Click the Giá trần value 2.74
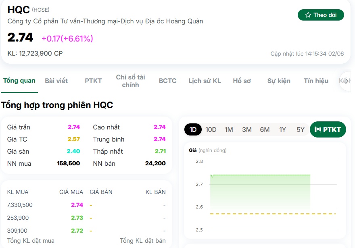The image size is (355, 248). tap(74, 127)
